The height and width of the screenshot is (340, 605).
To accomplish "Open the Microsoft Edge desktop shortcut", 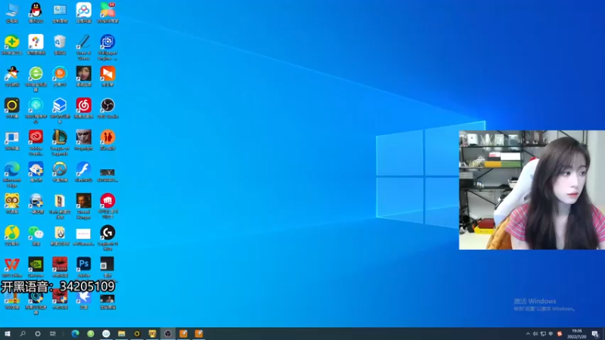I will pos(12,175).
